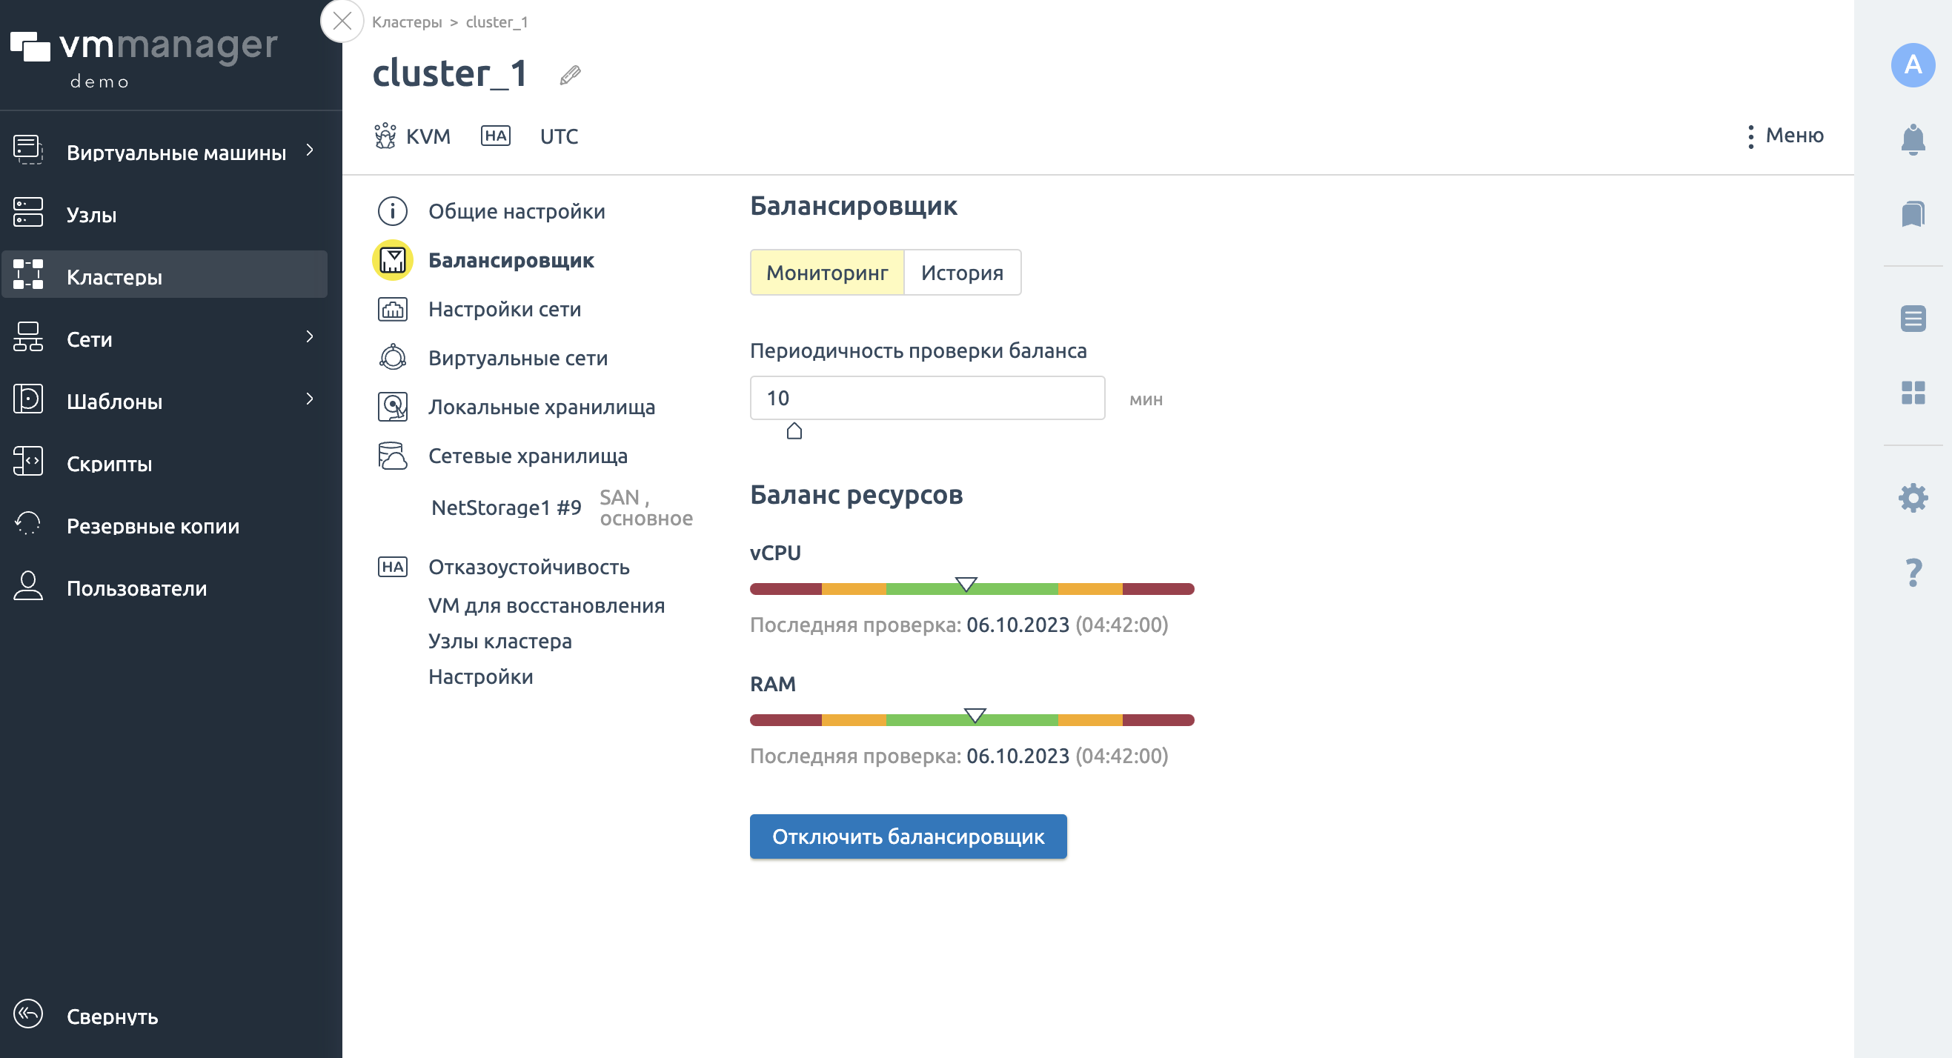Viewport: 1952px width, 1058px height.
Task: Click the HA badge icon in header
Action: [496, 136]
